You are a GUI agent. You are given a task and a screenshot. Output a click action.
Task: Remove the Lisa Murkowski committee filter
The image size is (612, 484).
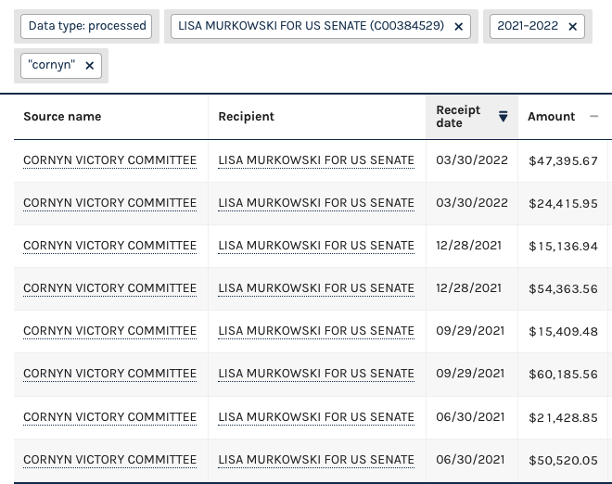459,27
